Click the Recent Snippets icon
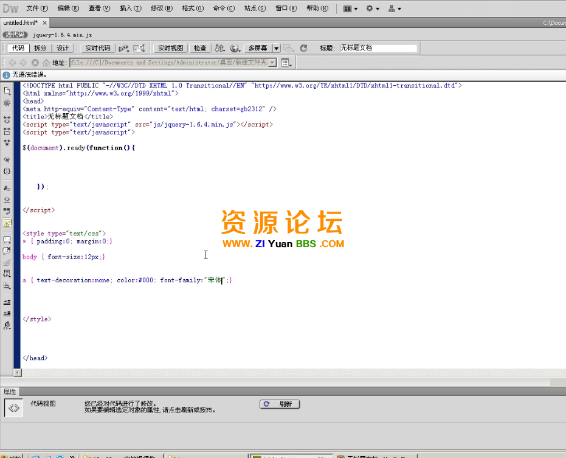566x458 pixels. 7,274
